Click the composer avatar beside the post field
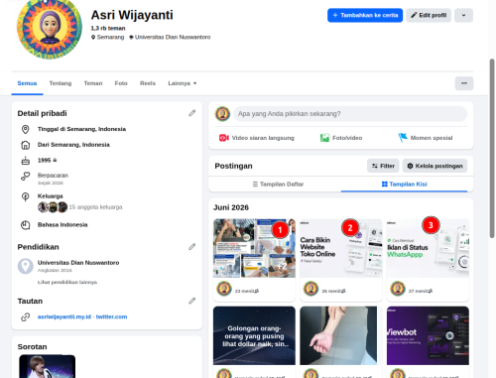The image size is (496, 378). pos(222,114)
